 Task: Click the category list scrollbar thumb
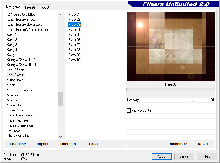pos(60,99)
